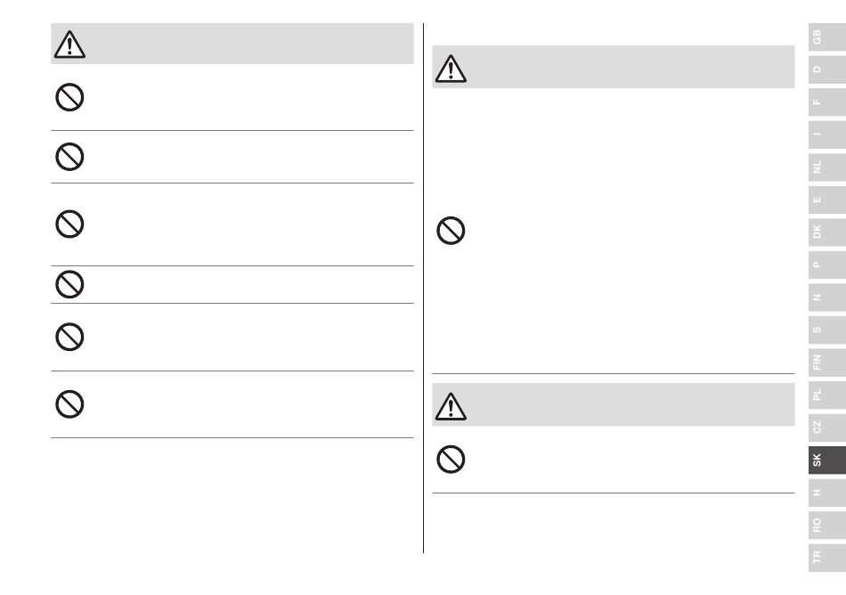Switch to the FIN language tab

(827, 362)
